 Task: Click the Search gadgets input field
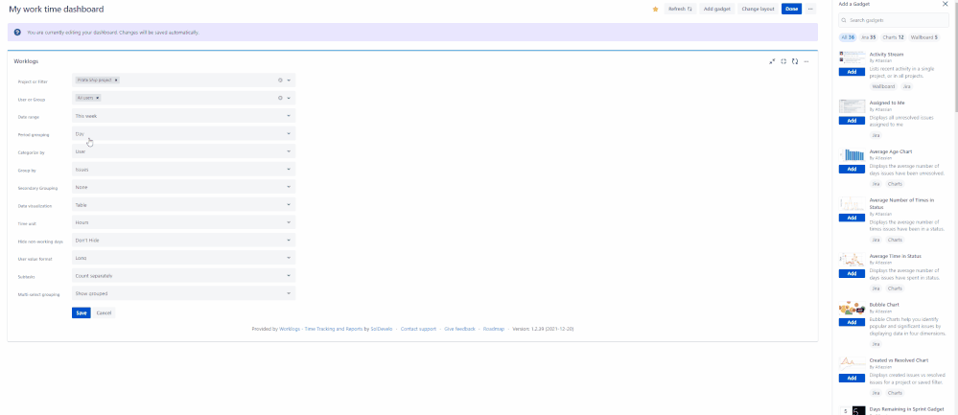point(893,20)
